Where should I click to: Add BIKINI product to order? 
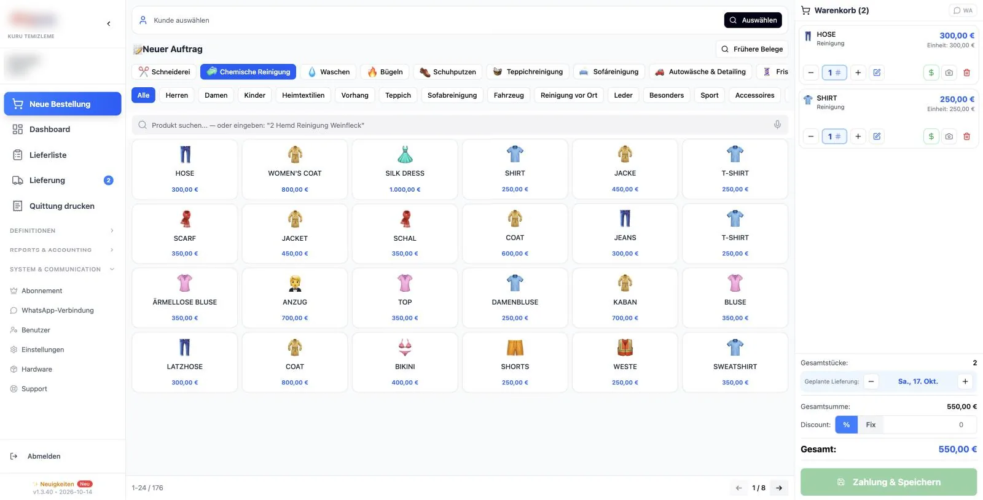[x=405, y=362]
